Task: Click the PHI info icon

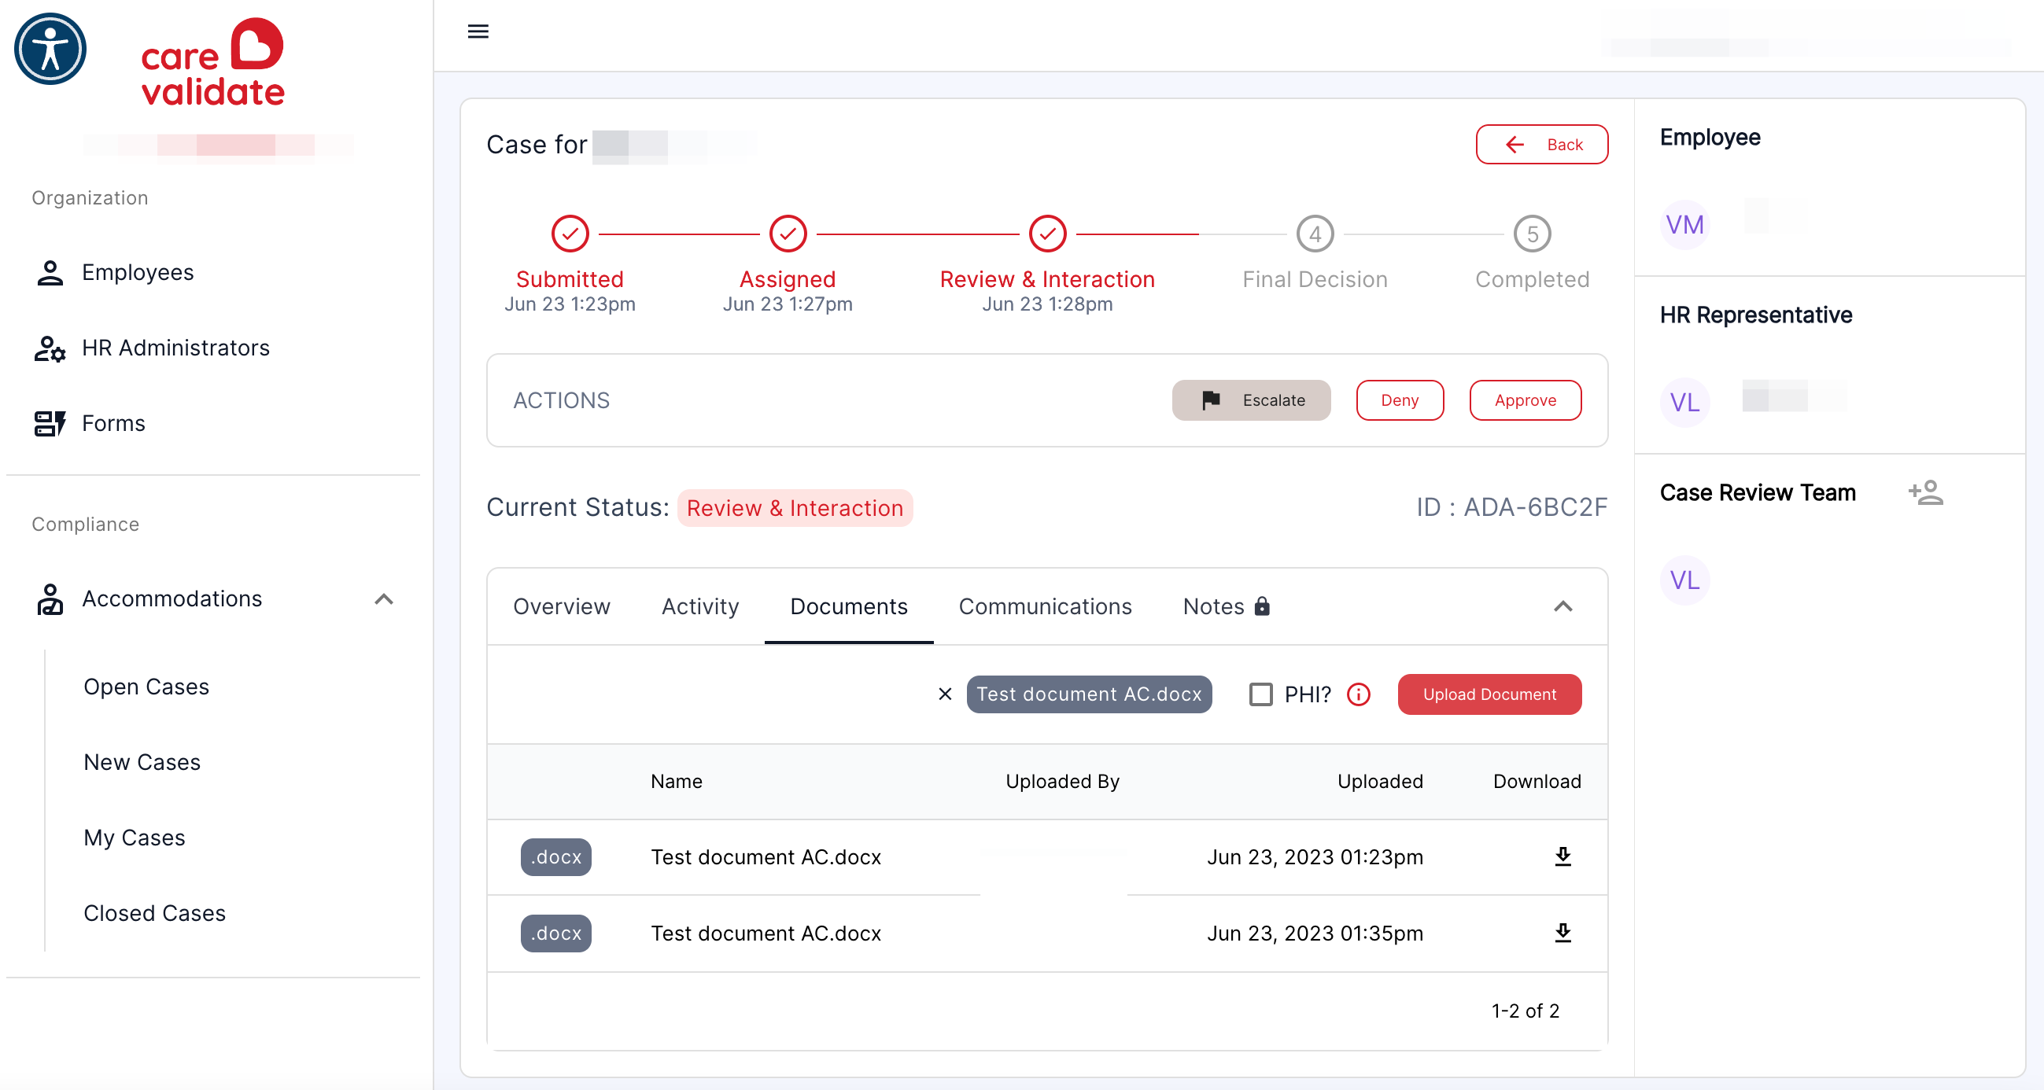Action: [x=1359, y=694]
